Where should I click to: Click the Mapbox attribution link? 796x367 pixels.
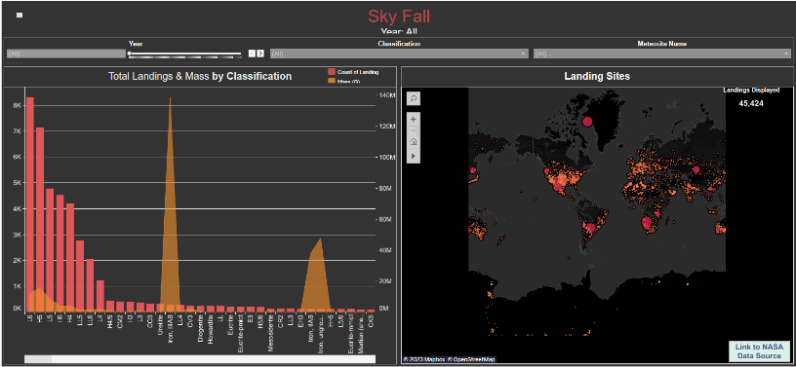[424, 359]
